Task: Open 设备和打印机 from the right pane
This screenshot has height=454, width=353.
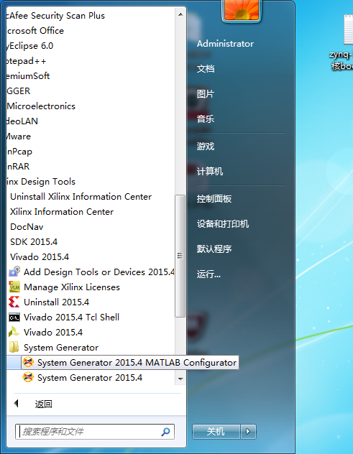Action: [x=223, y=224]
